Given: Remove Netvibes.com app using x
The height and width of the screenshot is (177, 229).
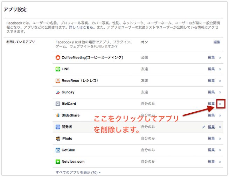Looking at the screenshot, I should tap(220, 162).
